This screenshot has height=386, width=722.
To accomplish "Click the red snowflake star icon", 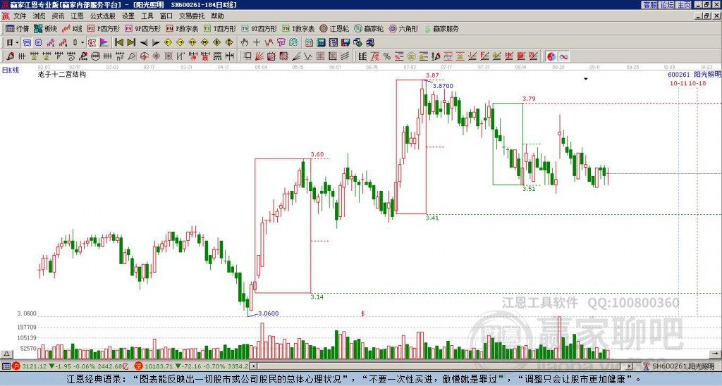I will click(x=157, y=56).
